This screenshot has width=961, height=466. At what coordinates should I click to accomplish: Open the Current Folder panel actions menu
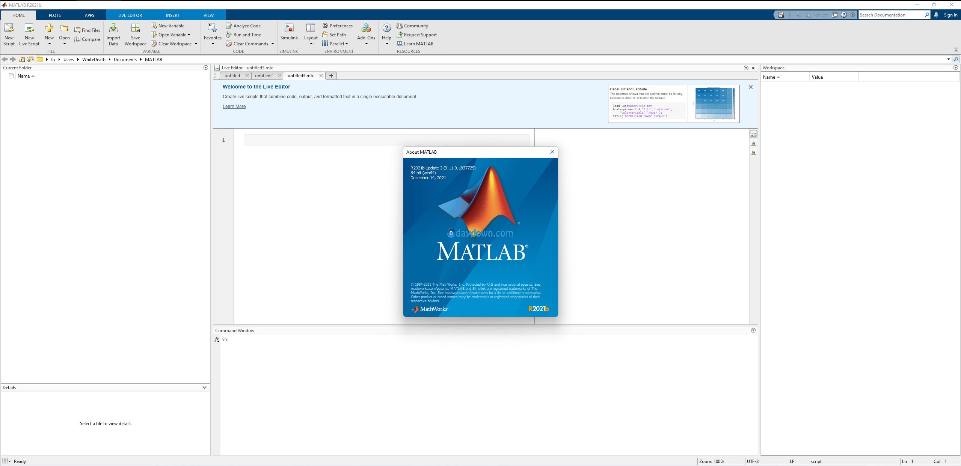point(206,67)
